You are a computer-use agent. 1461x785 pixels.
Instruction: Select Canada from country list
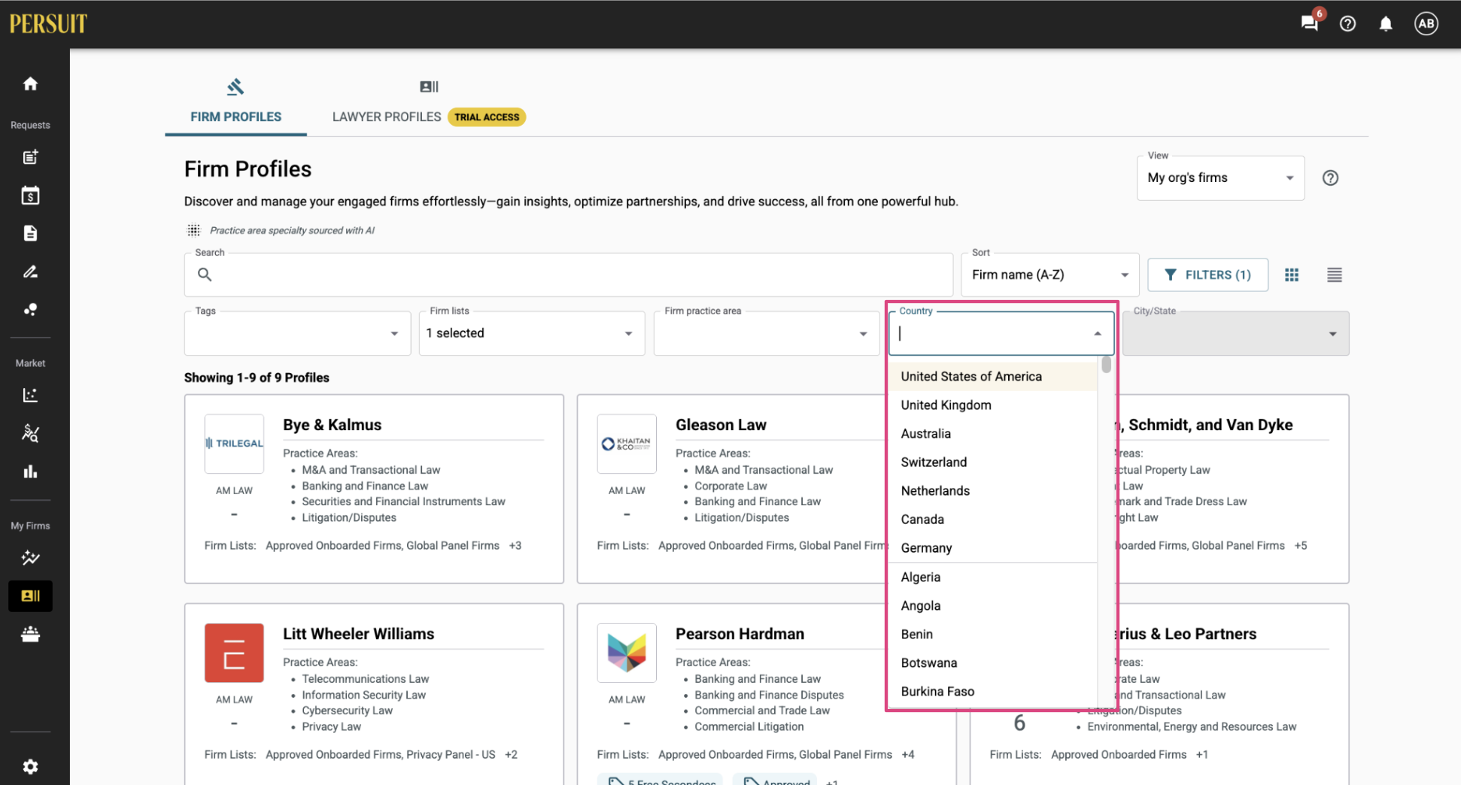click(992, 520)
